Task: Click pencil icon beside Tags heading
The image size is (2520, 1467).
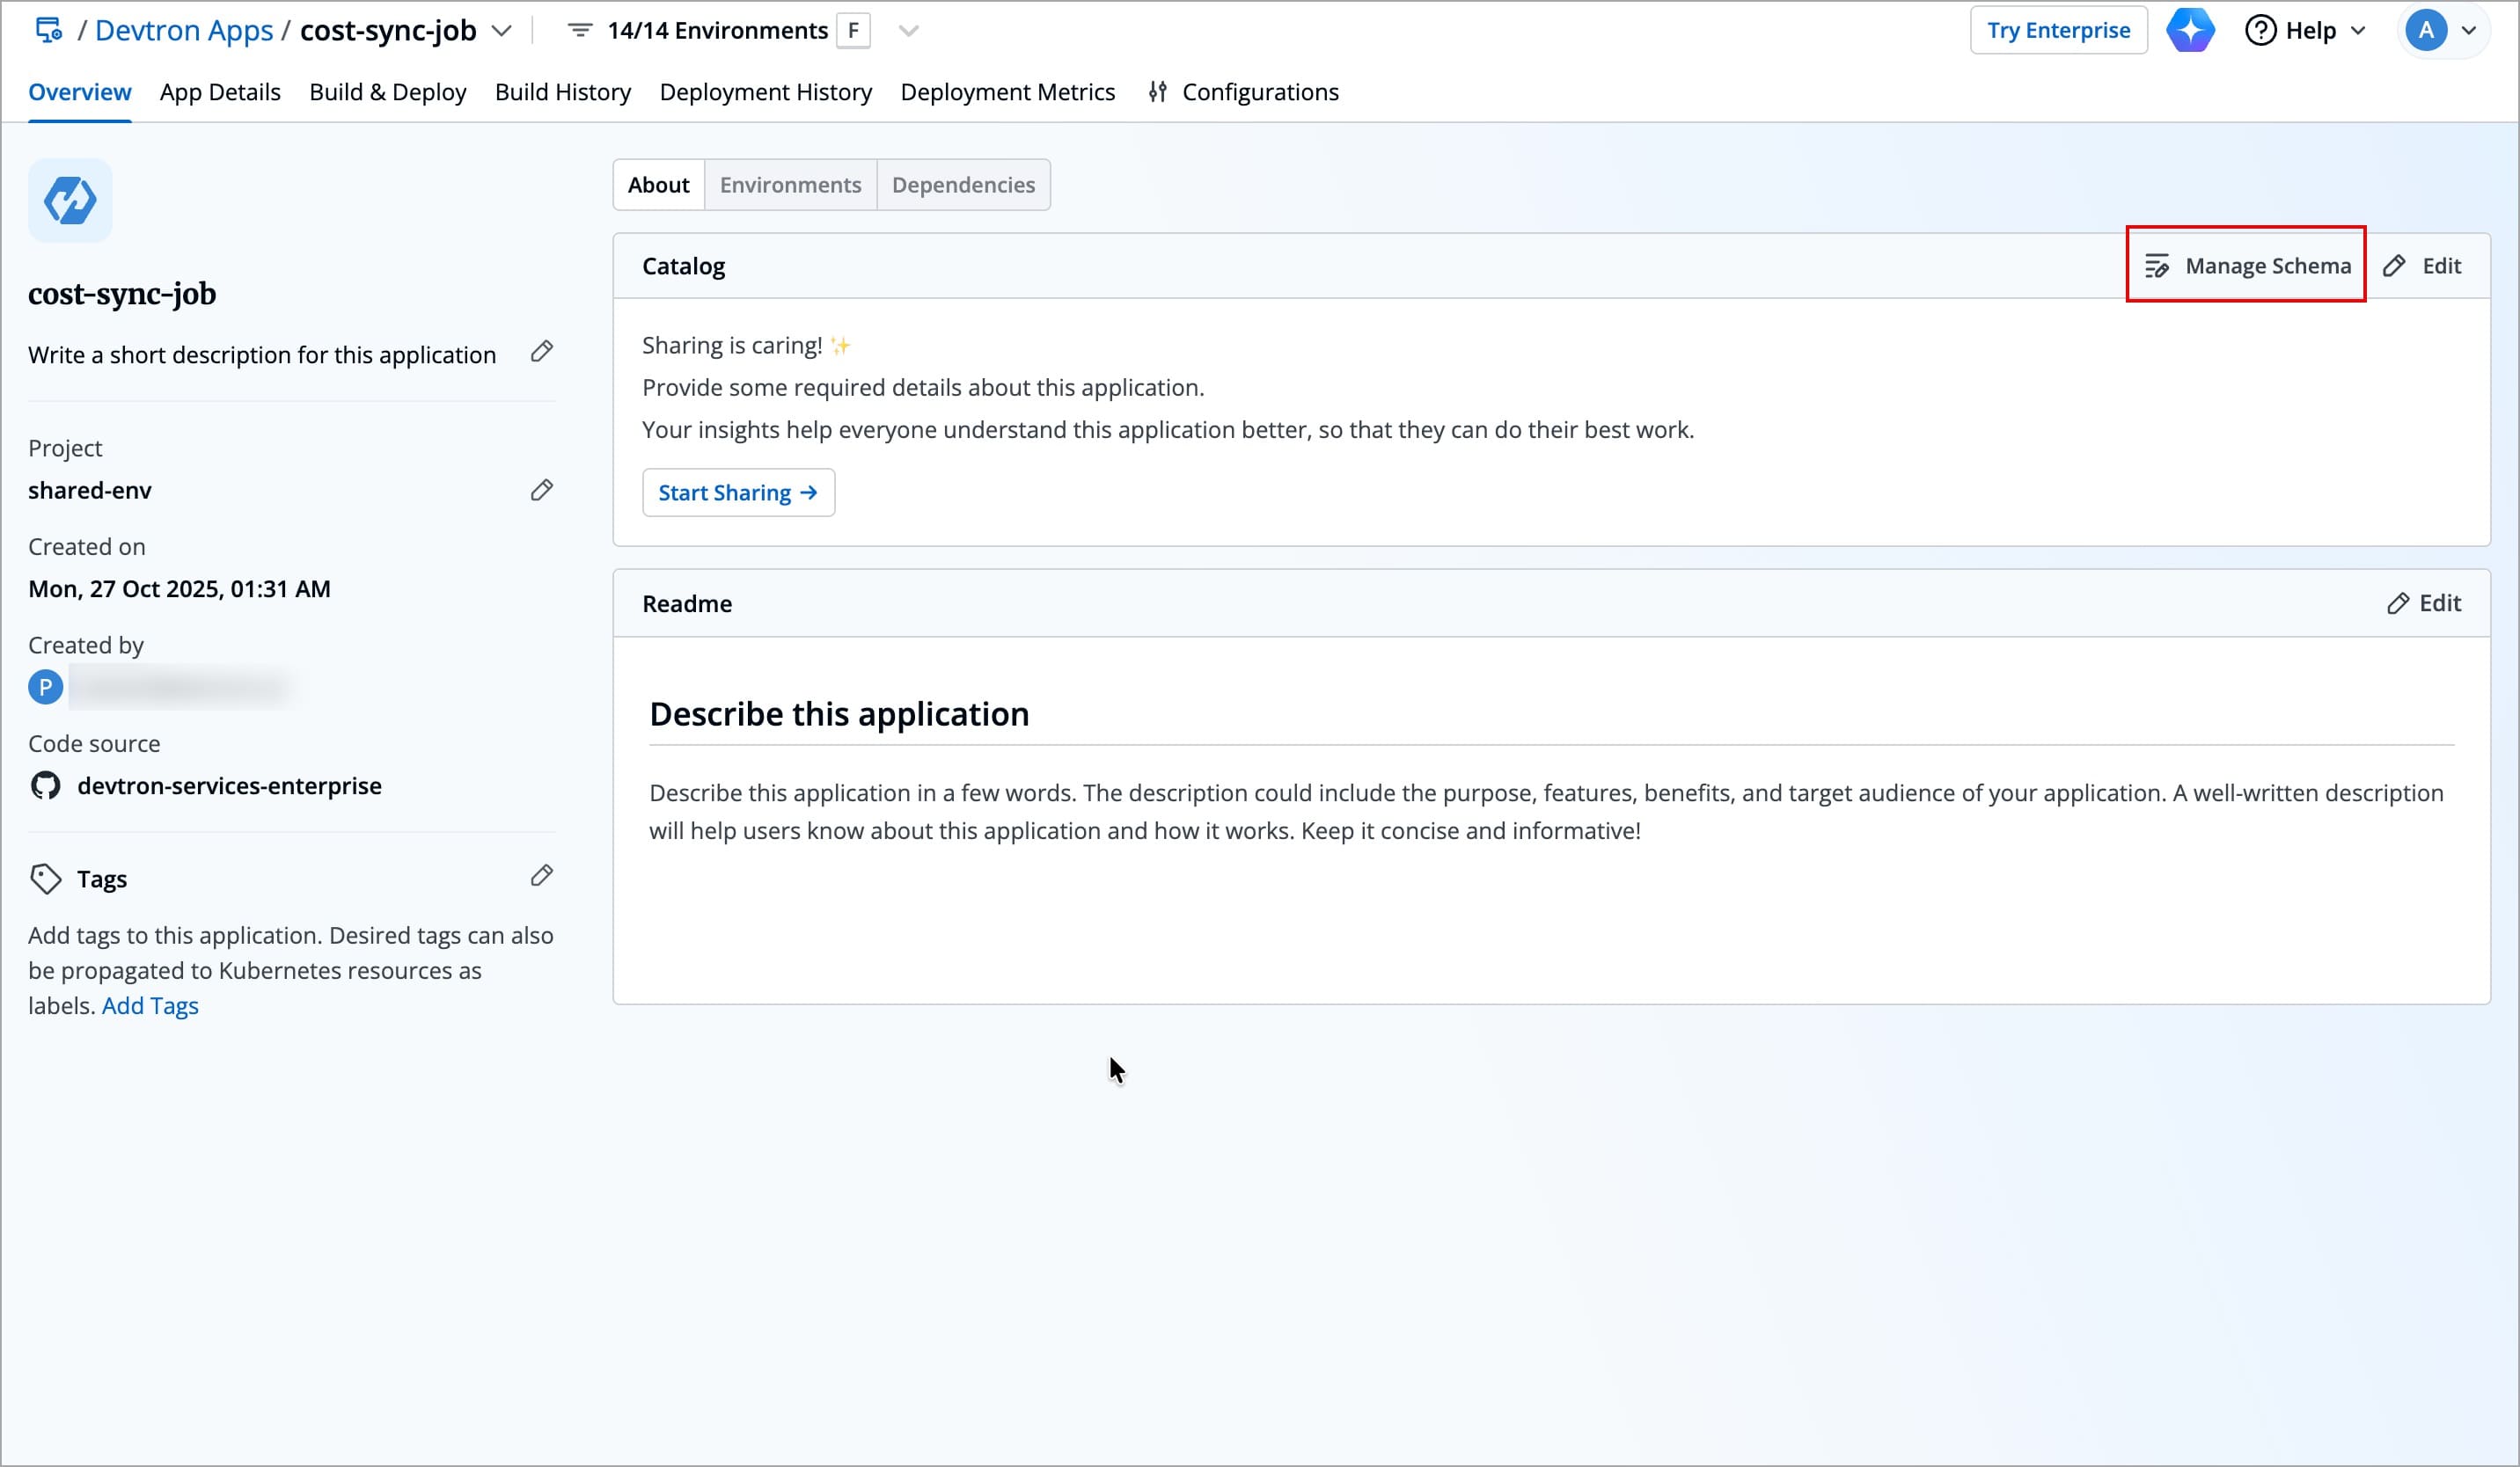Action: pyautogui.click(x=541, y=876)
